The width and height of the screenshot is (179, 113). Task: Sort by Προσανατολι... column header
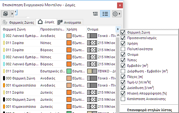pos(52,29)
